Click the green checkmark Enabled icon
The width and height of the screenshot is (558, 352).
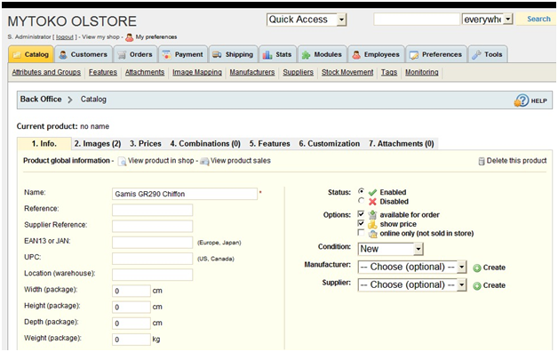tap(372, 193)
